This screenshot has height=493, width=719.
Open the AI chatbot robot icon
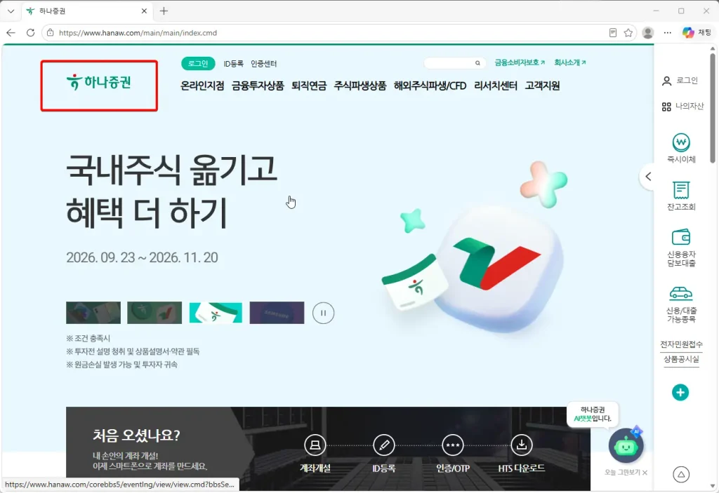[x=626, y=445]
